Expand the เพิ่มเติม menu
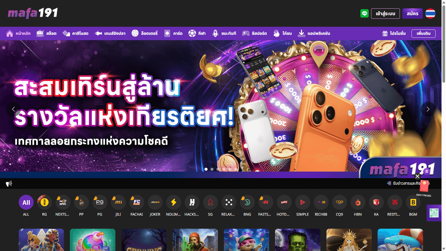Screen dimensions: 446x251 423,33
